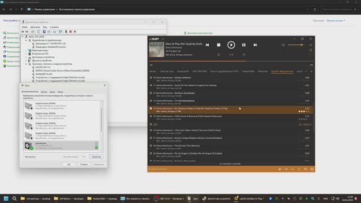Image resolution: width=361 pixels, height=203 pixels.
Task: Open AIMP playlist search magnifier icon
Action: (306, 169)
